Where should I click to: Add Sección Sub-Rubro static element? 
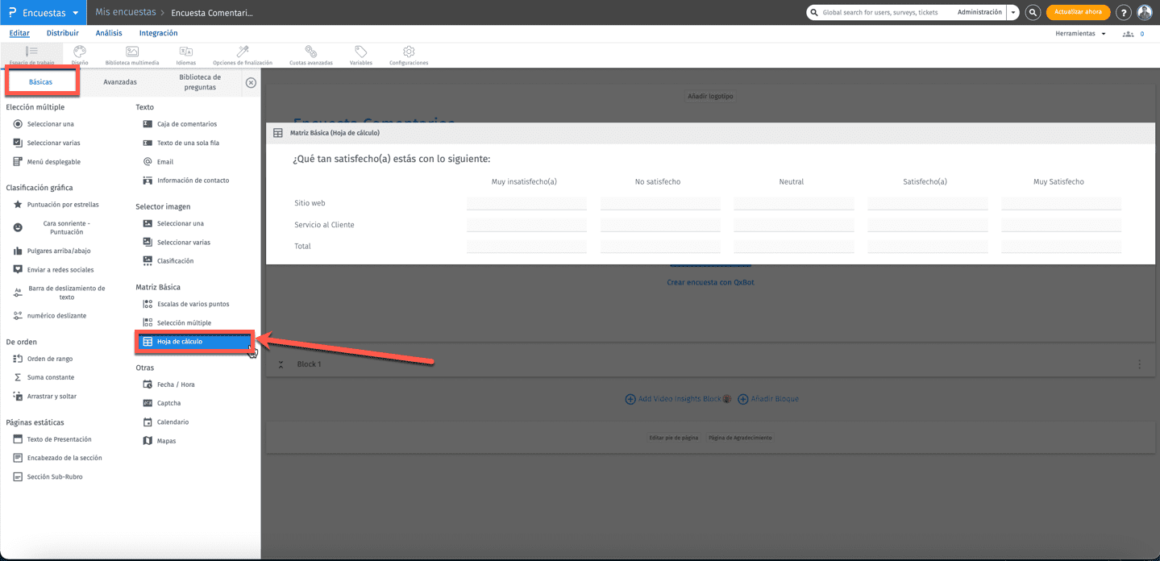pyautogui.click(x=48, y=477)
